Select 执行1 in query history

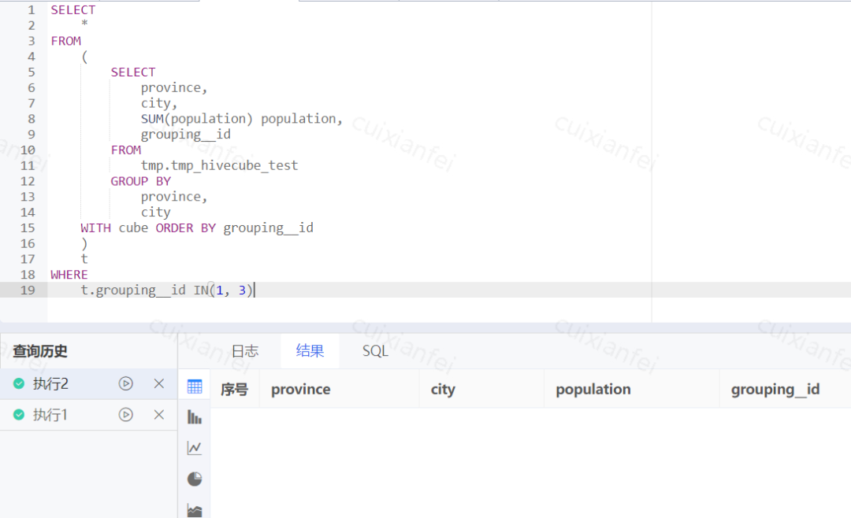pyautogui.click(x=50, y=415)
